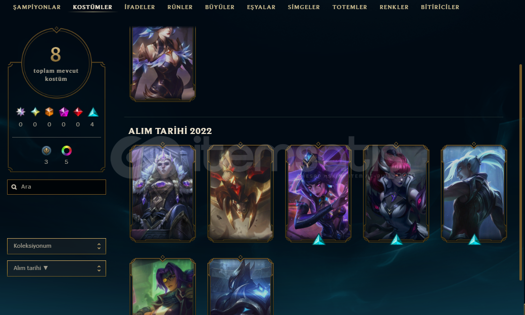
Task: Click the magenta rarity gem icon
Action: pyautogui.click(x=64, y=112)
